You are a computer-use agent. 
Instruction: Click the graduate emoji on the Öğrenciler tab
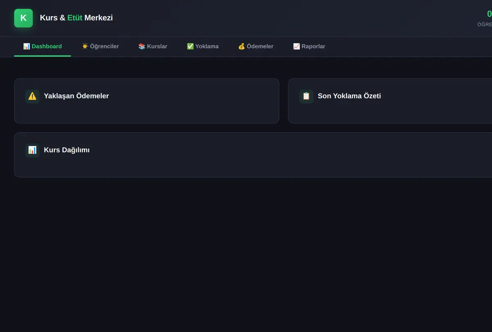(85, 46)
